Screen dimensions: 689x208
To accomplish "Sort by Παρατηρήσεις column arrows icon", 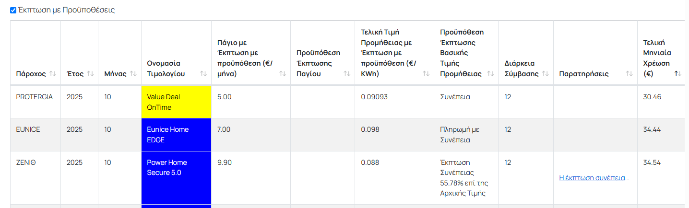I will [629, 74].
